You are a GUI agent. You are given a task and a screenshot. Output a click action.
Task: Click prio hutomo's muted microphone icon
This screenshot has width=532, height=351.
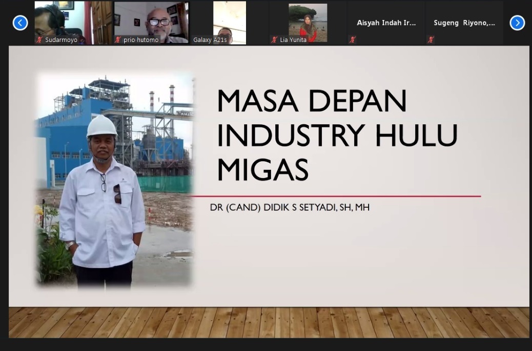[118, 40]
